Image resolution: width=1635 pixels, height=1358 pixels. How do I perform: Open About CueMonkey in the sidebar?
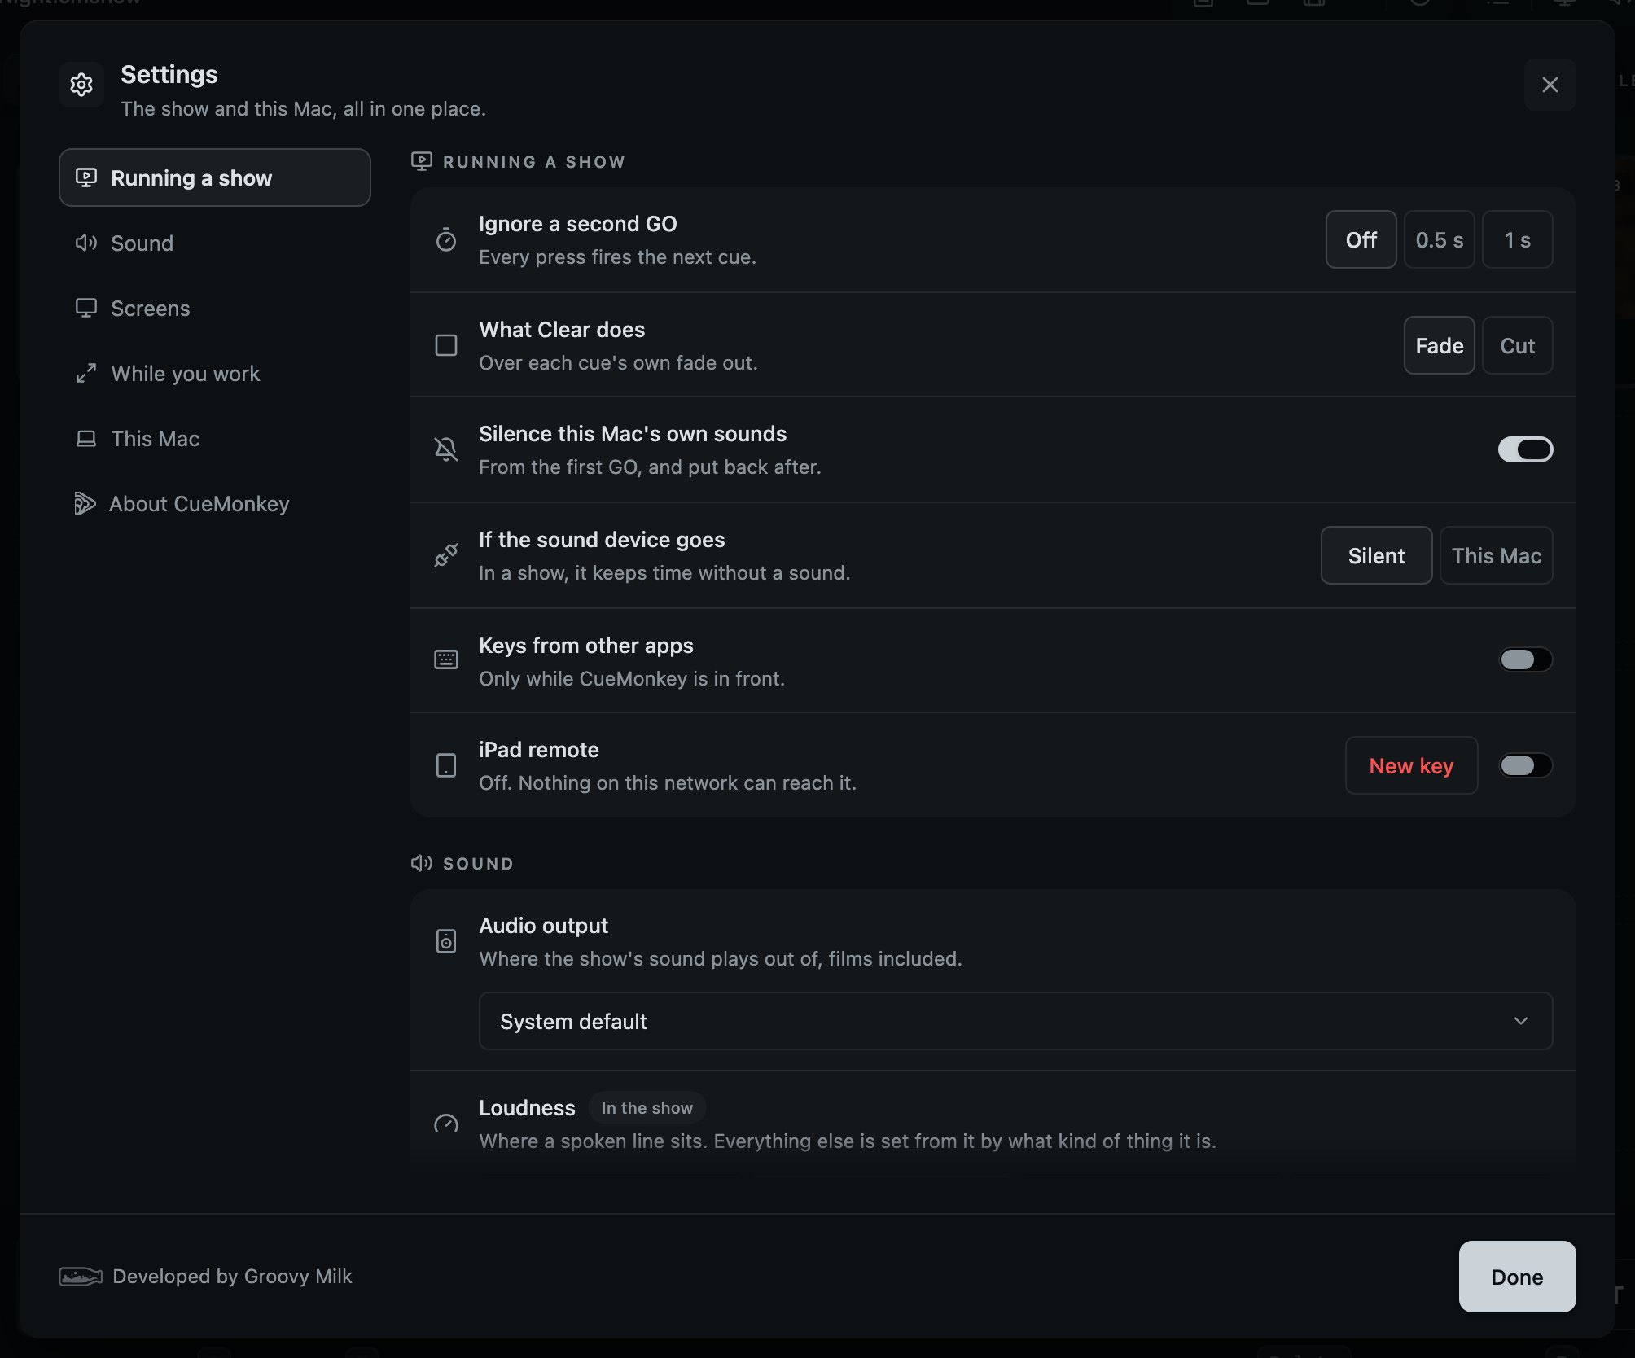point(215,503)
